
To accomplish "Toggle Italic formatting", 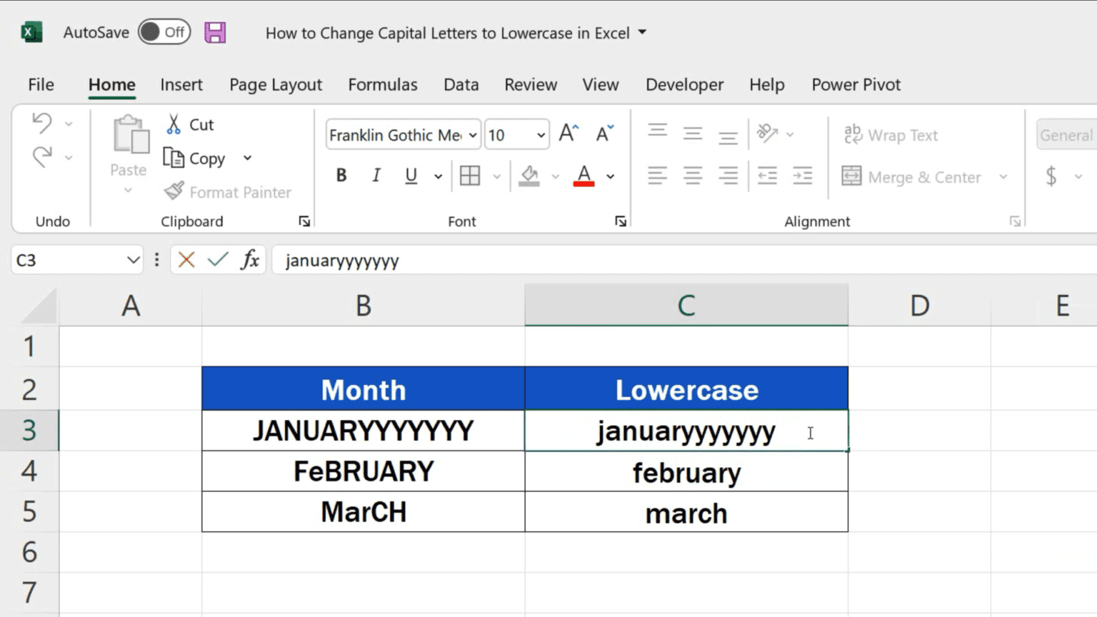I will point(376,175).
